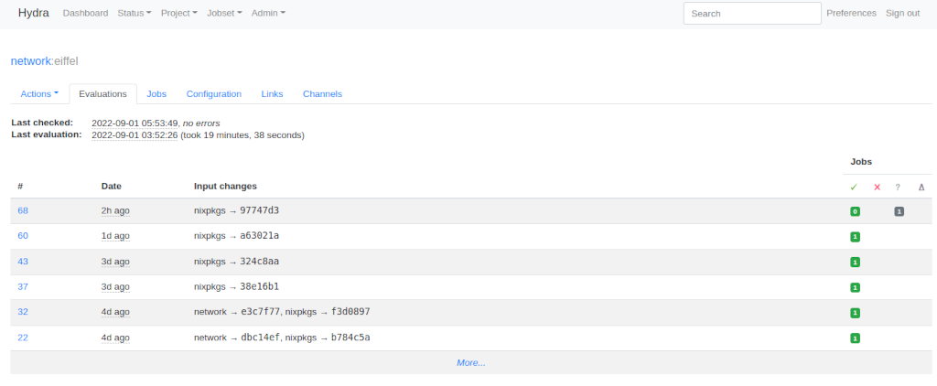Open the Jobset navbar dropdown
937x386 pixels.
(x=224, y=13)
